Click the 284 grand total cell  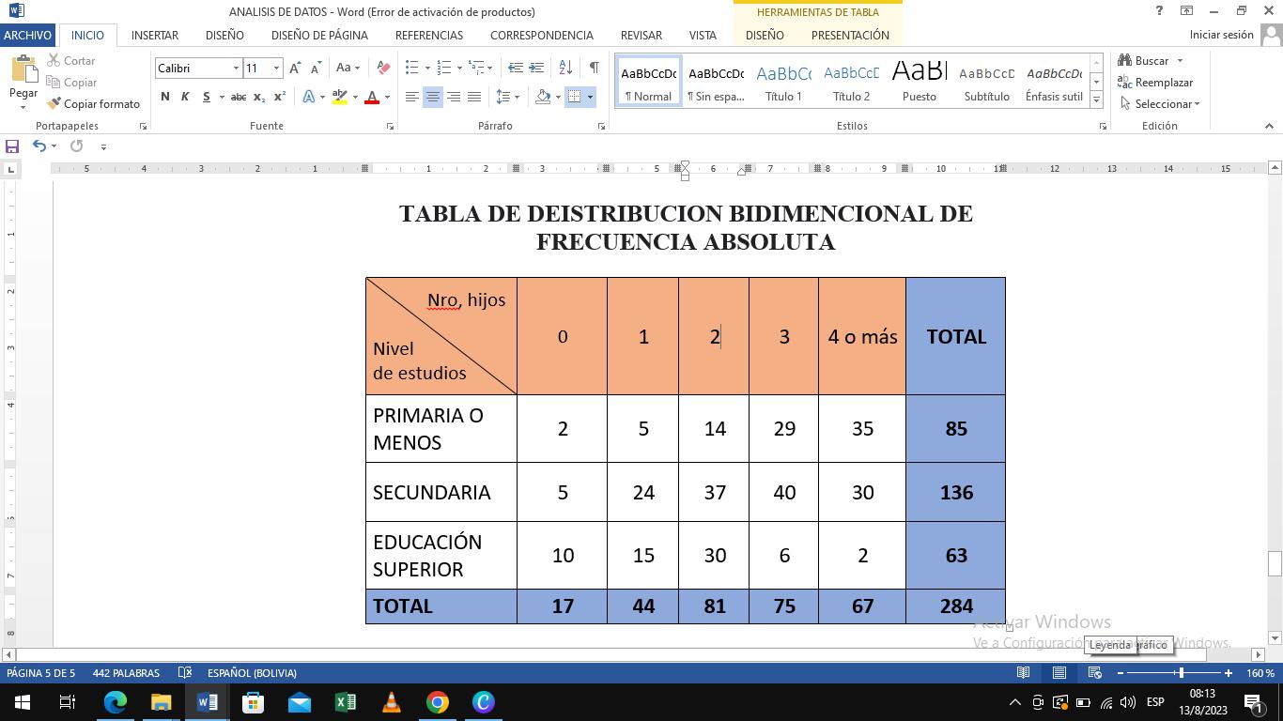point(956,606)
